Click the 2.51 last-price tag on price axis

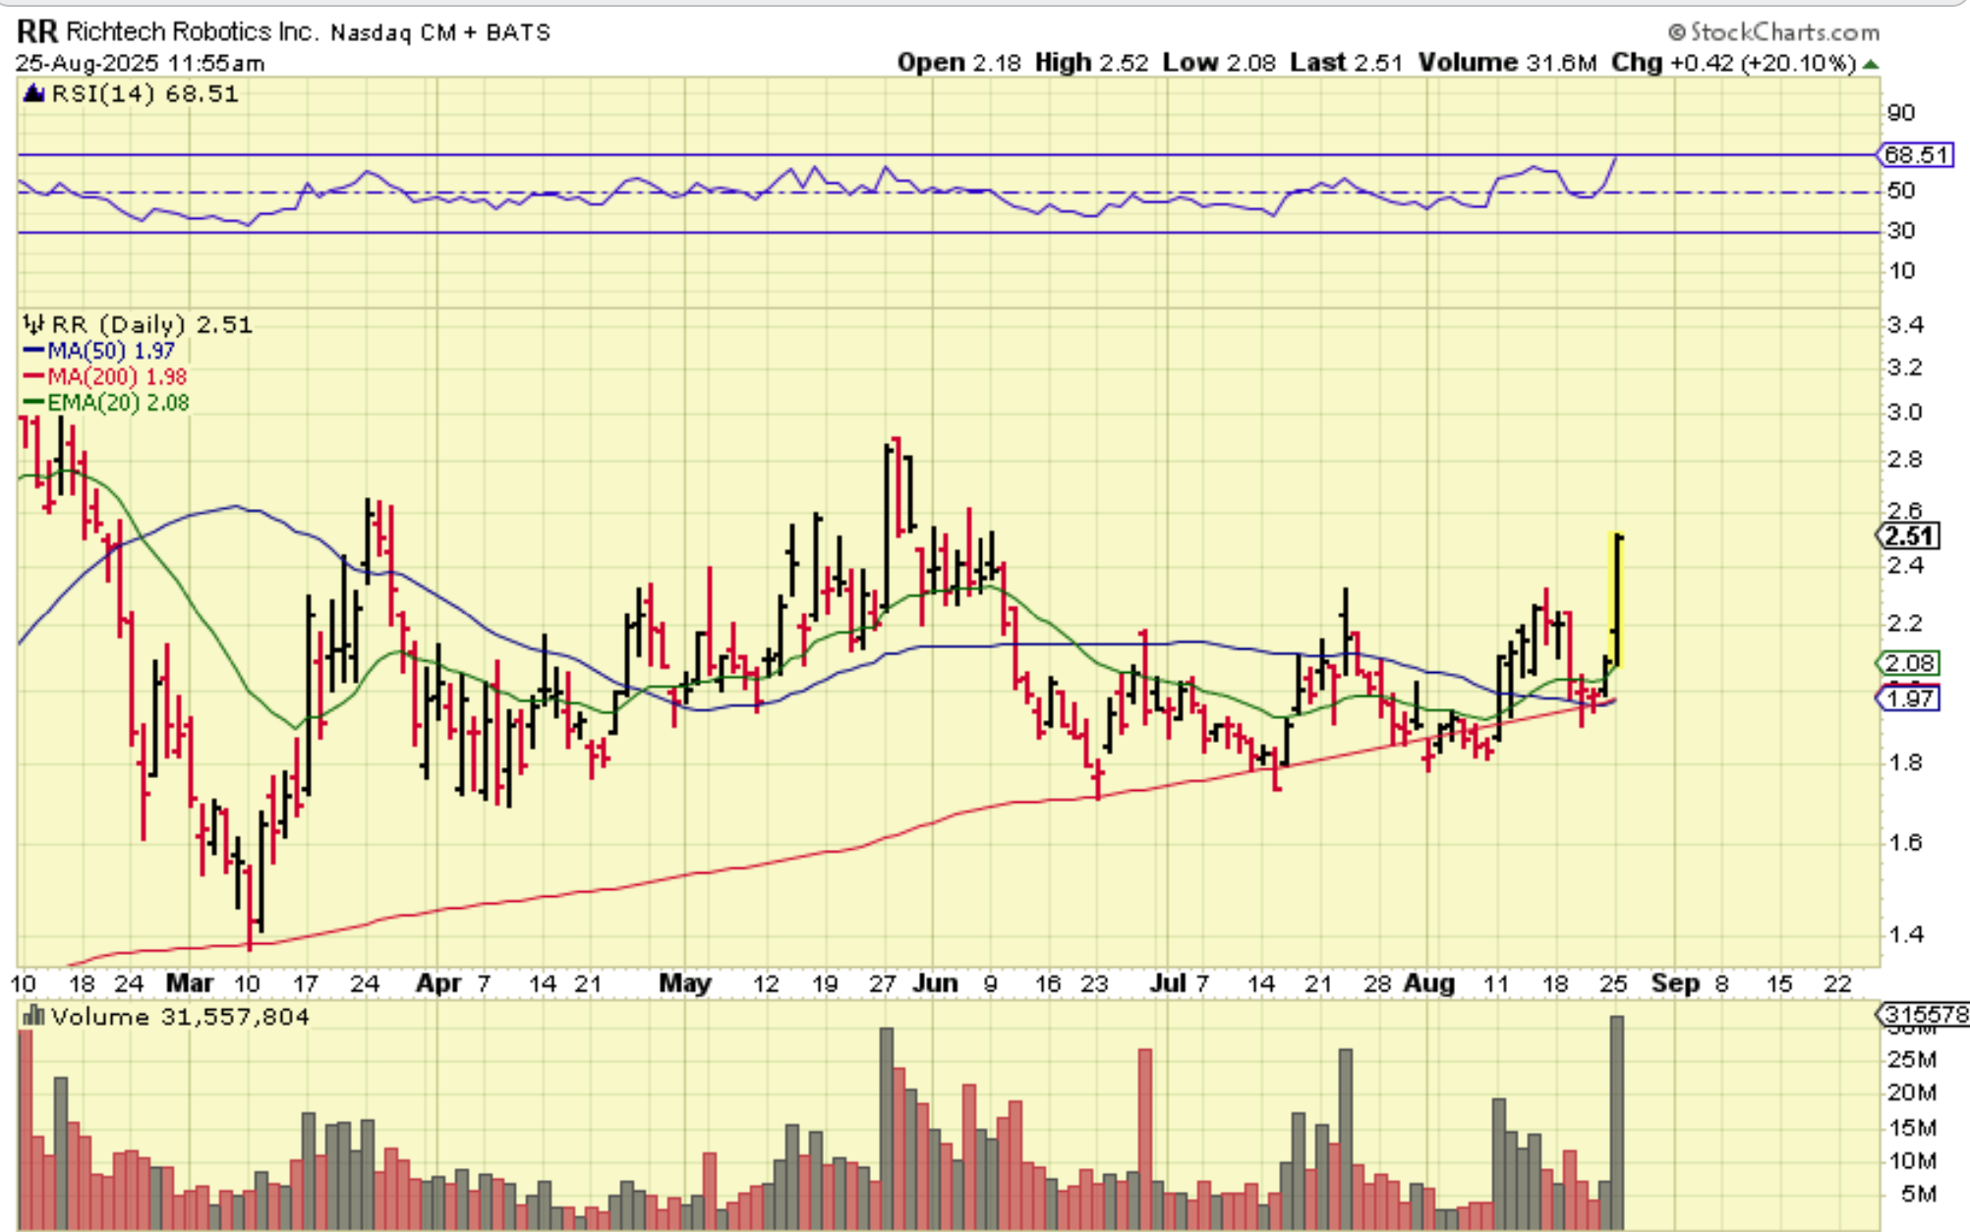tap(1909, 536)
